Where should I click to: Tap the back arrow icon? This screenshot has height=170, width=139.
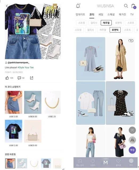tap(7, 6)
